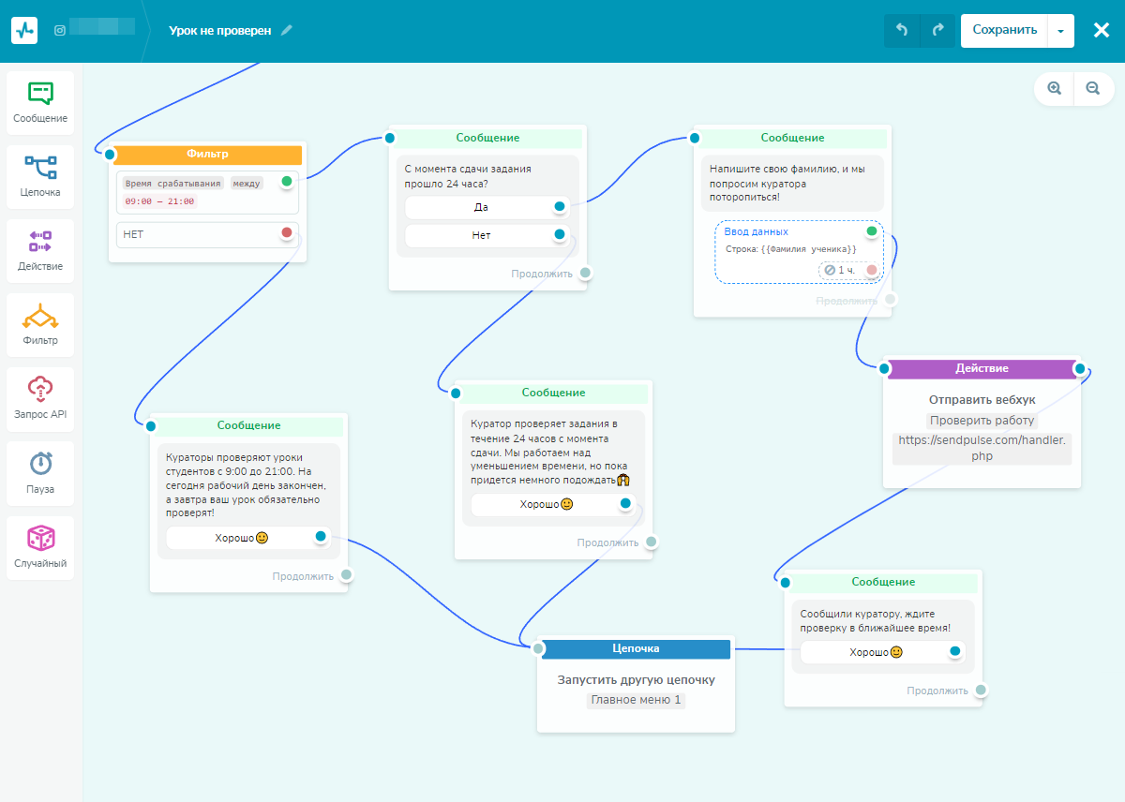The image size is (1125, 802).
Task: Zoom in on the flow canvas
Action: click(1055, 88)
